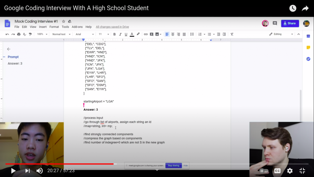
Task: Open Tasks in the side panel
Action: click(308, 59)
